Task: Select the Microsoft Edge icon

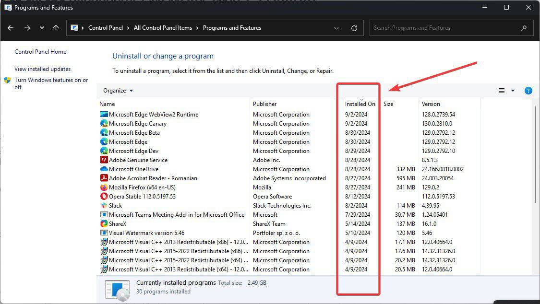Action: [104, 141]
